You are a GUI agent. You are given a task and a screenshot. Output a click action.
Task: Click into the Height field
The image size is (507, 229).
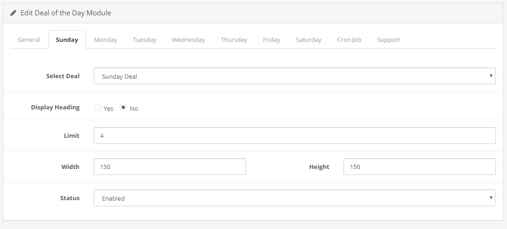point(419,167)
